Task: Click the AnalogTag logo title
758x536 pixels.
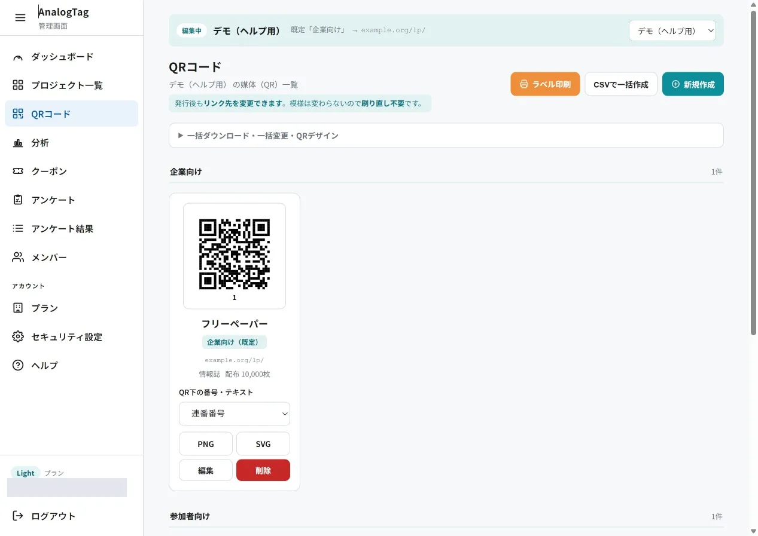Action: click(63, 12)
